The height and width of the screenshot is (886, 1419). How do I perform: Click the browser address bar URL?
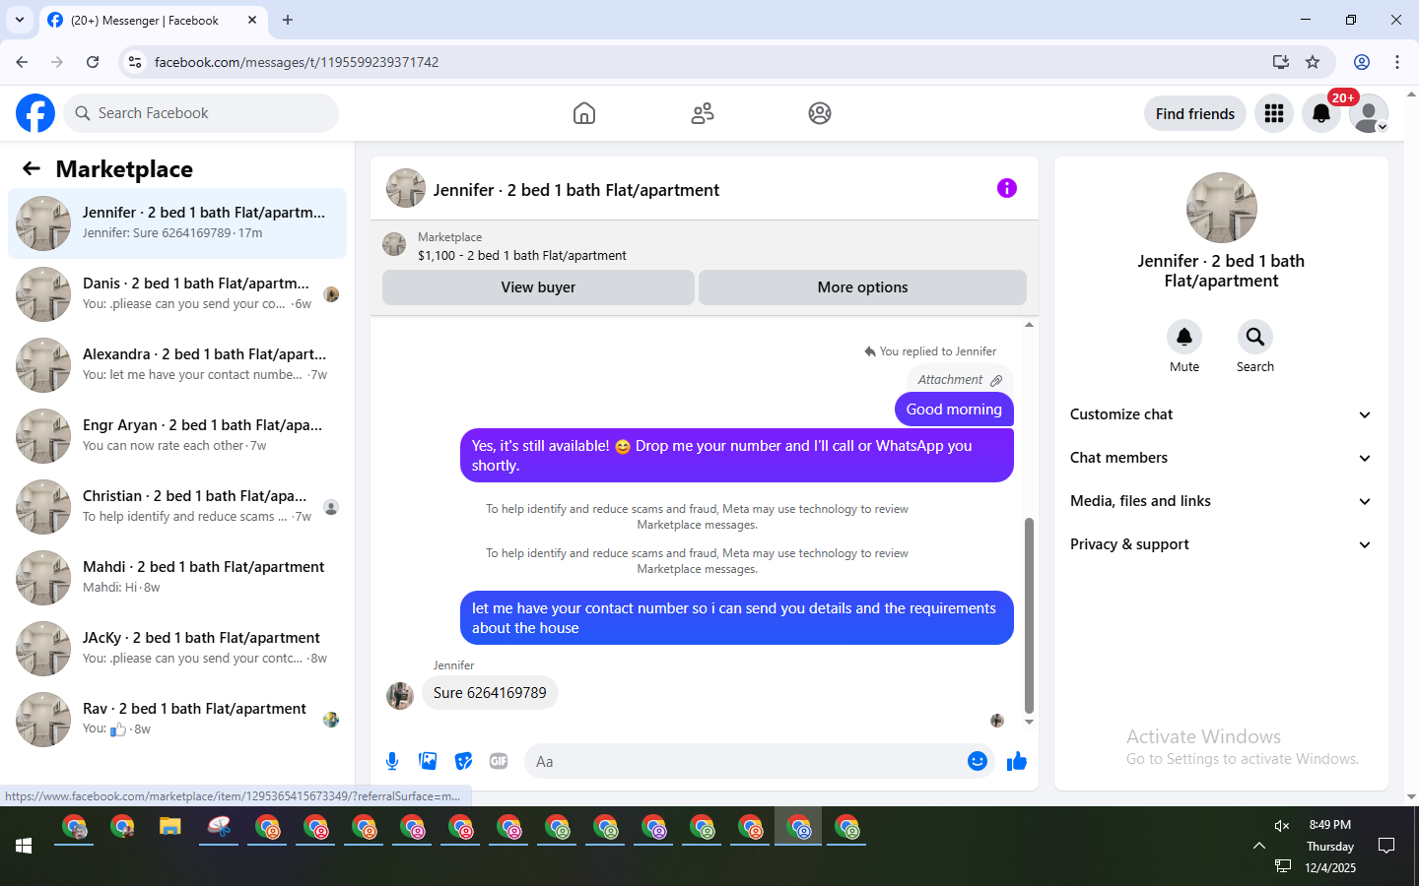click(297, 62)
